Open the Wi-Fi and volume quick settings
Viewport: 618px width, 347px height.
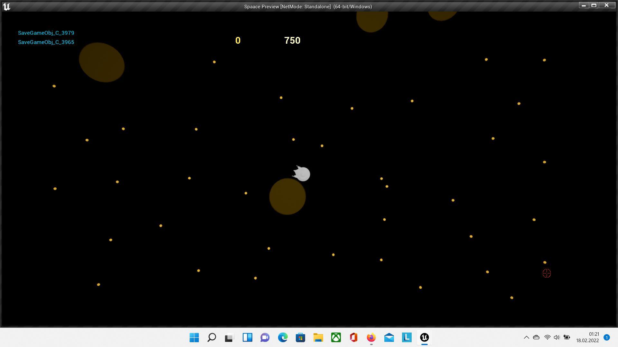pyautogui.click(x=552, y=337)
